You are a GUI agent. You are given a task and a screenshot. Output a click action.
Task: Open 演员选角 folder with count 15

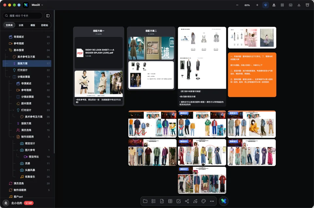point(27,130)
